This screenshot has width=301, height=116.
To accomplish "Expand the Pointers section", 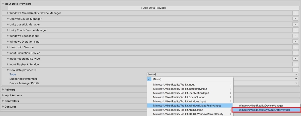I will (x=3, y=90).
